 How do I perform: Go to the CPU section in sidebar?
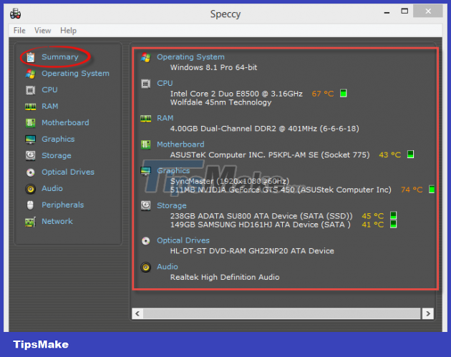coord(49,90)
